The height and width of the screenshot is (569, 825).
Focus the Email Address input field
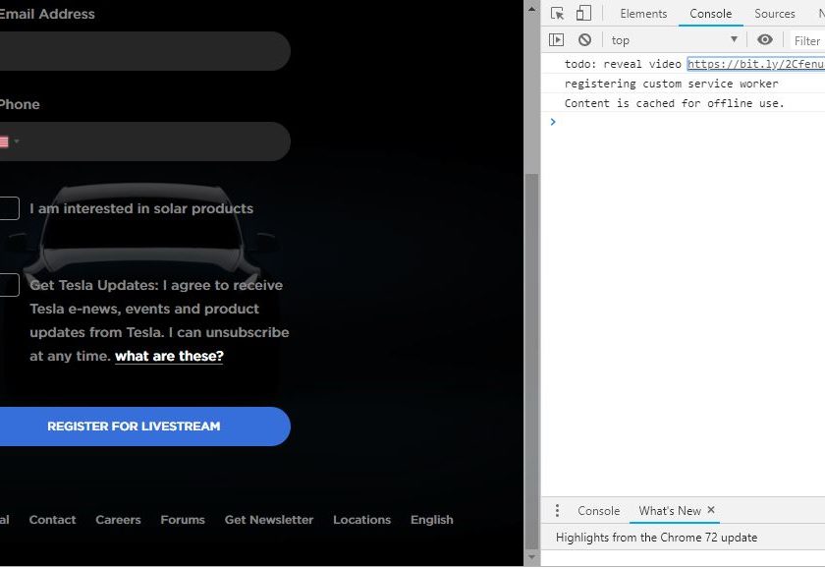tap(144, 51)
